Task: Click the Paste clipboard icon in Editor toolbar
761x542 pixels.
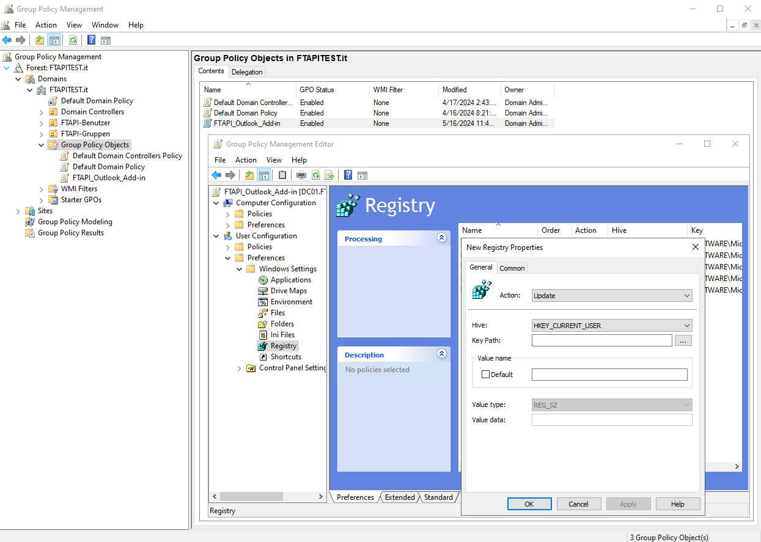Action: coord(282,175)
